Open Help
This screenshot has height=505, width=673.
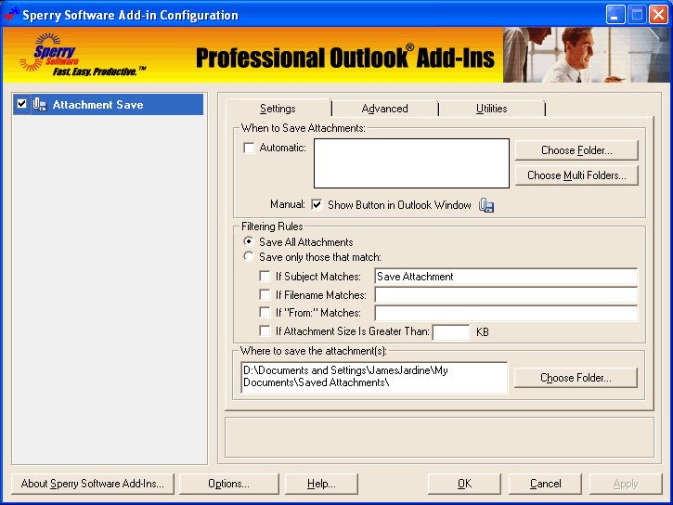(321, 484)
